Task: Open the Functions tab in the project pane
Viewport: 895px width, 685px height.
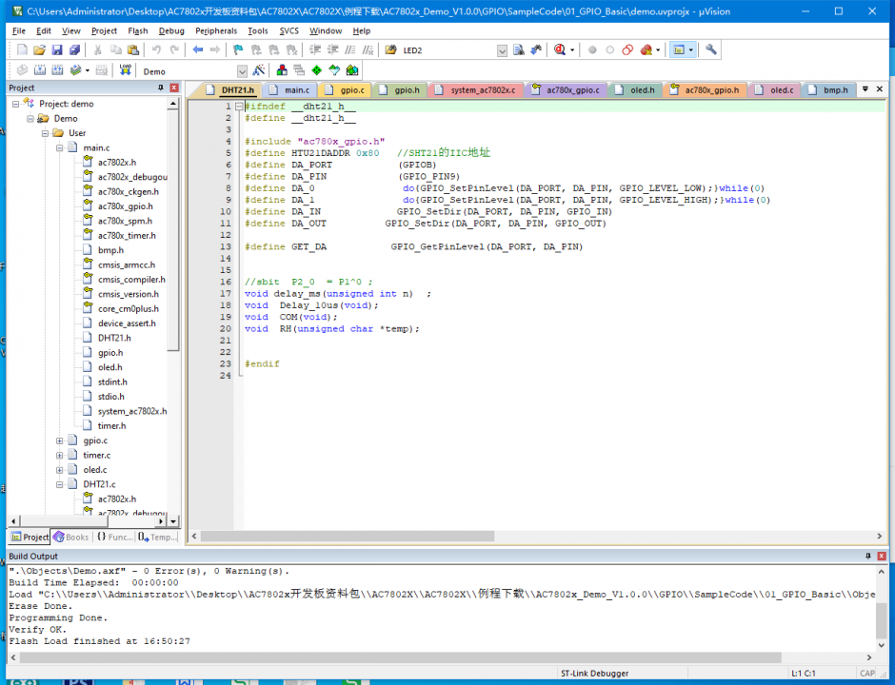Action: click(x=114, y=537)
